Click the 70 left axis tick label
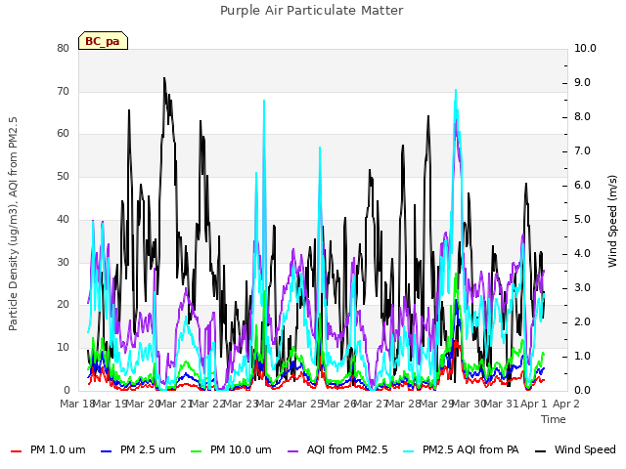Screen dimensions: 626x469 click(x=63, y=91)
